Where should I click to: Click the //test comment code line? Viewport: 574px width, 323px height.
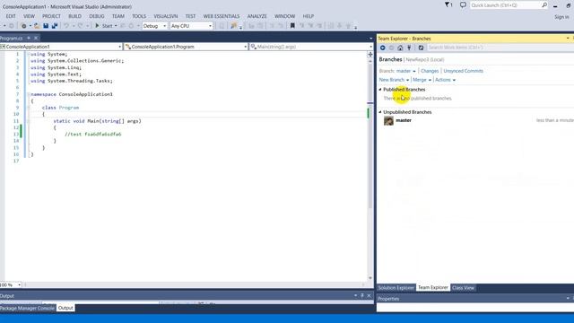pos(93,135)
